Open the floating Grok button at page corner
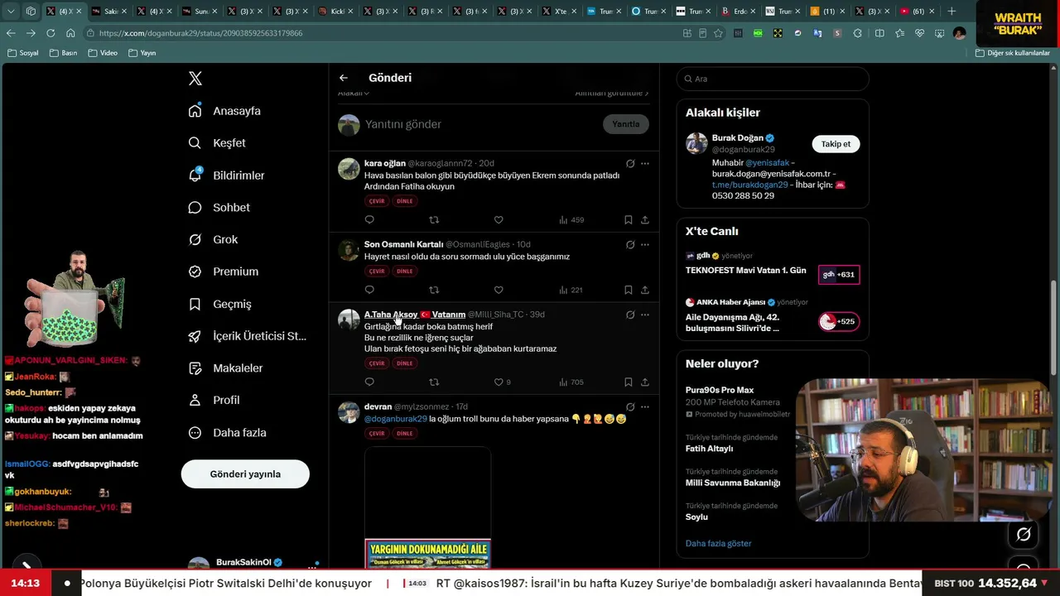 [x=1024, y=535]
